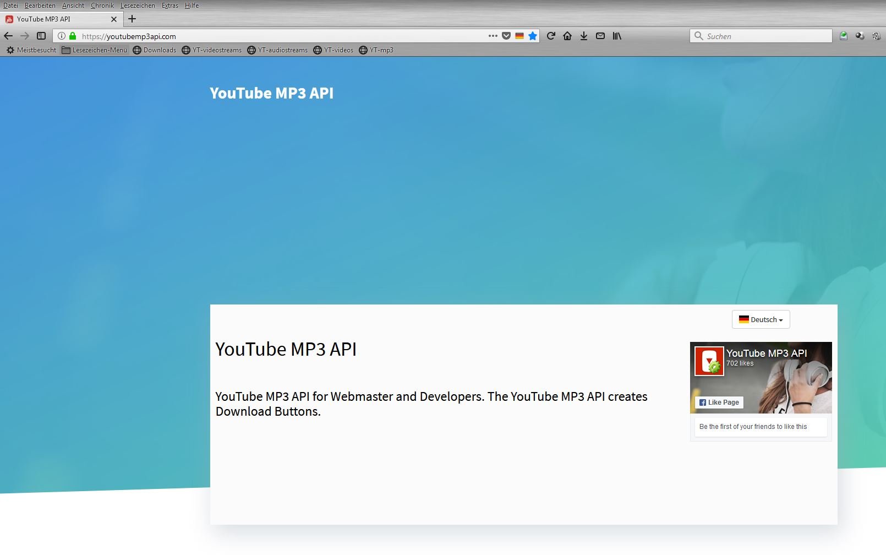This screenshot has height=555, width=886.
Task: Toggle the sidebar view icon
Action: (x=41, y=36)
